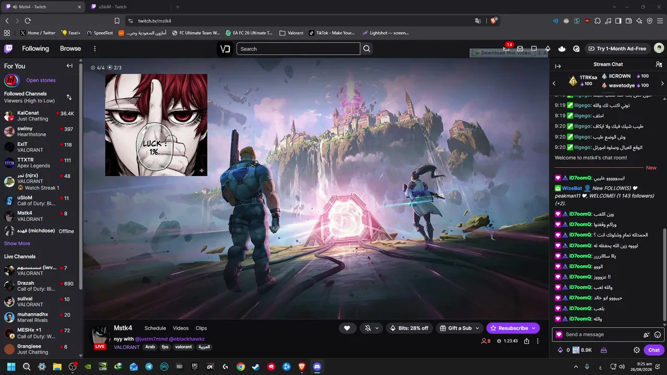Screen dimensions: 667x375
Task: Open the VALORANT game category link
Action: (x=127, y=347)
